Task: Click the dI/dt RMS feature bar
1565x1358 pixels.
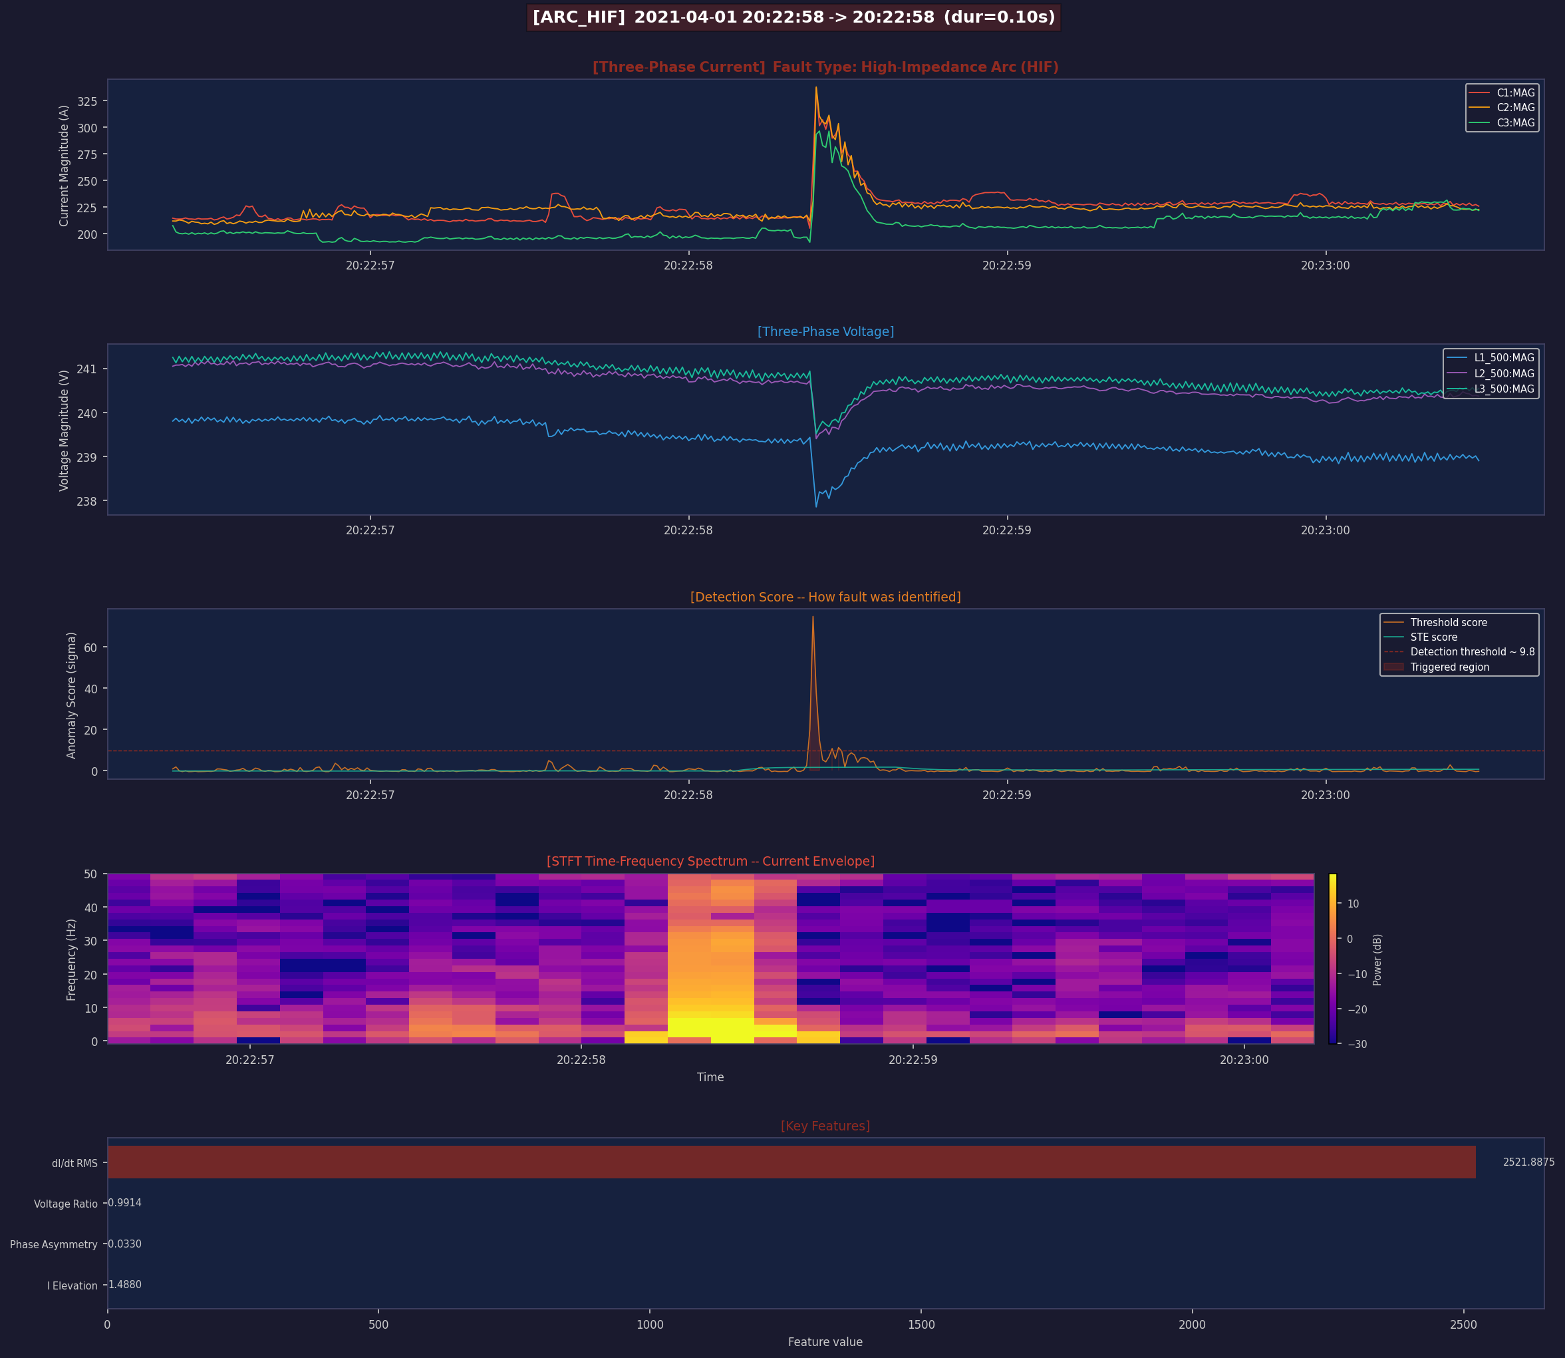Action: tap(791, 1162)
